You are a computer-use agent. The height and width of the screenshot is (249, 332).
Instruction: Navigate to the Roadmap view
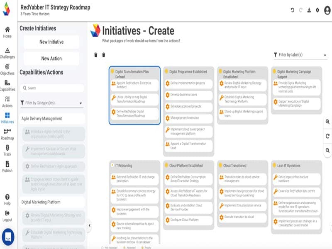coord(7,134)
